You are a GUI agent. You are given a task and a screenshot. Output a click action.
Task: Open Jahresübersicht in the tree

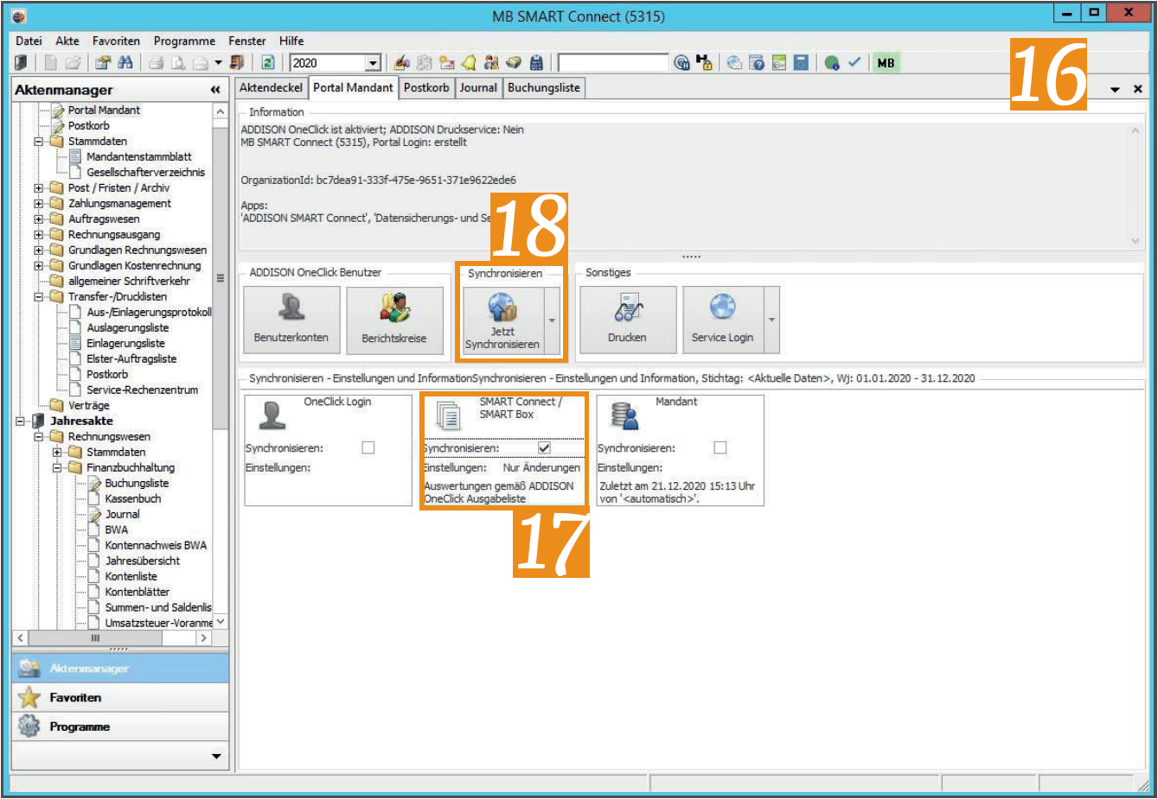click(143, 561)
